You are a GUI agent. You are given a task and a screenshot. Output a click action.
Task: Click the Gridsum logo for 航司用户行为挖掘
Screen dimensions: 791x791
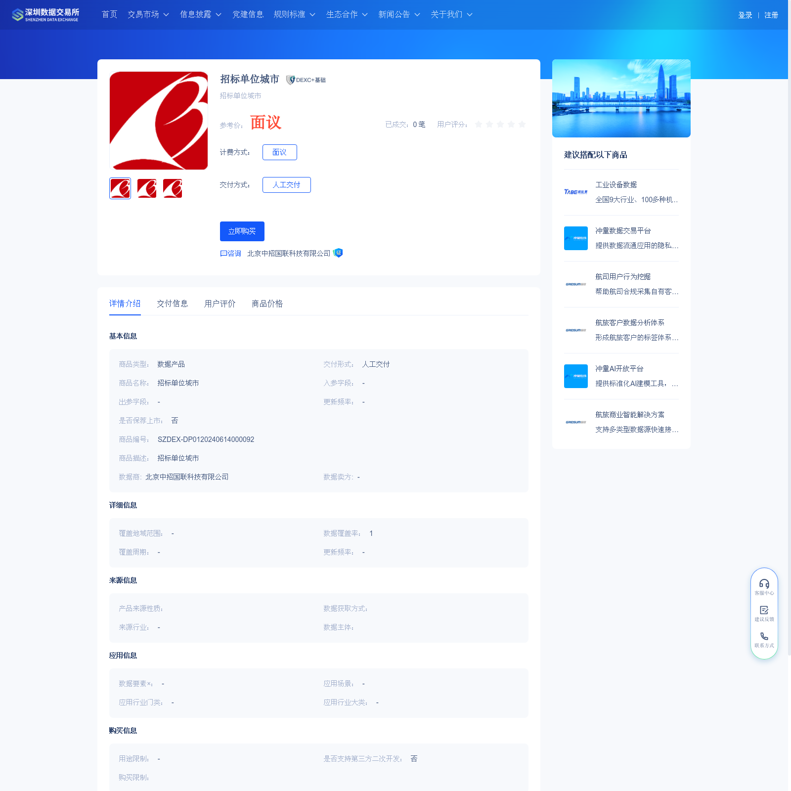point(576,284)
